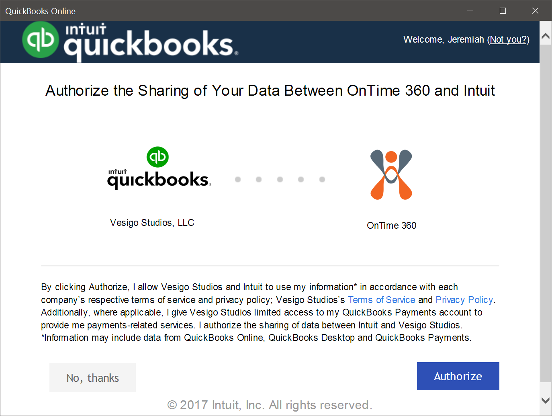Click the Vesigo Studios, LLC label
552x416 pixels.
coord(152,223)
